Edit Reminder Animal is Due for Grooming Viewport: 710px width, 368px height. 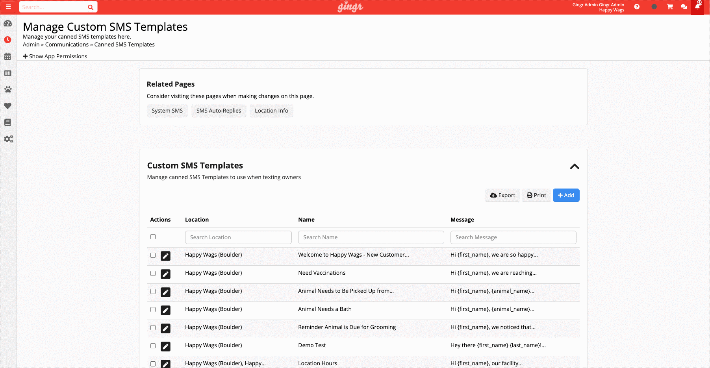point(166,329)
